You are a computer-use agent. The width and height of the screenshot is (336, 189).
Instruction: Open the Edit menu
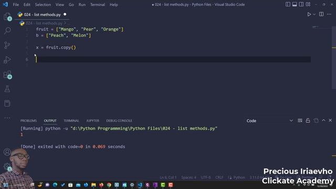pos(27,5)
